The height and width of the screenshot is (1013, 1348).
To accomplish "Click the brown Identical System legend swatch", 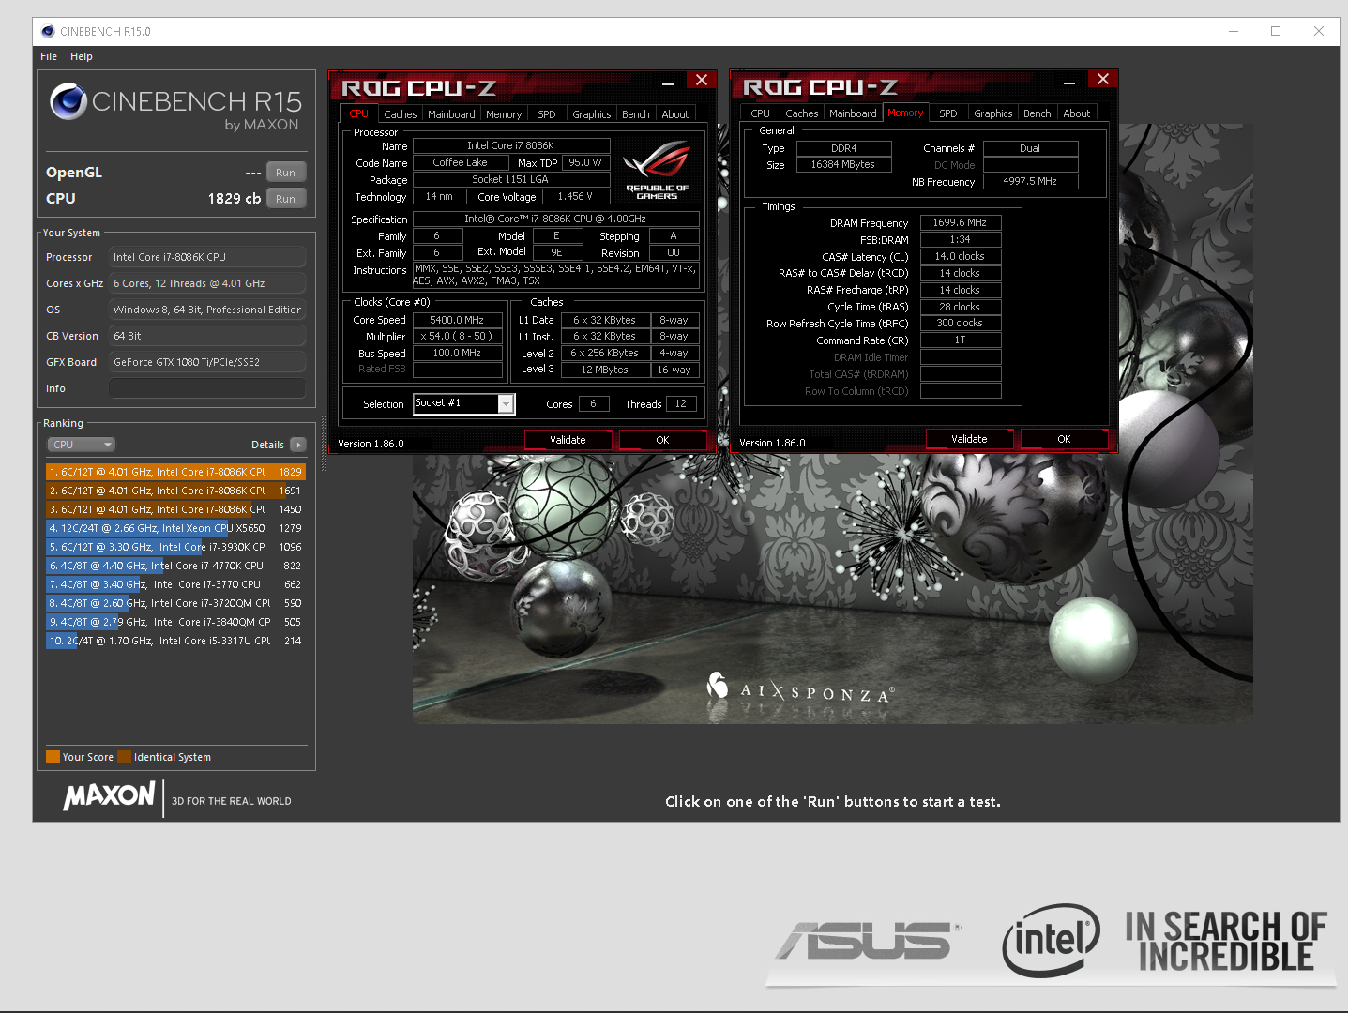I will [125, 757].
